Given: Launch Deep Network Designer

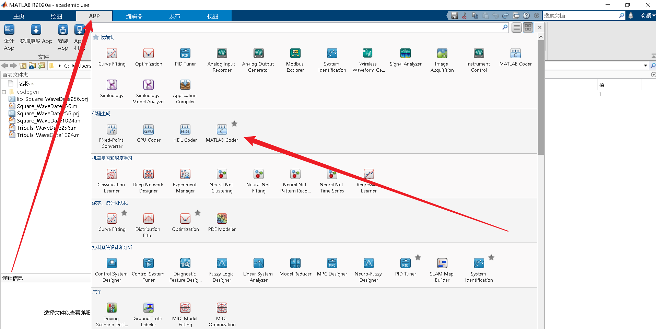Looking at the screenshot, I should (x=149, y=181).
